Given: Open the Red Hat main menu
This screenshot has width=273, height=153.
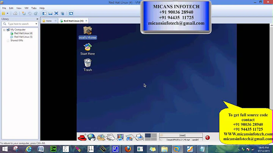Looking at the screenshot, I should [82, 137].
